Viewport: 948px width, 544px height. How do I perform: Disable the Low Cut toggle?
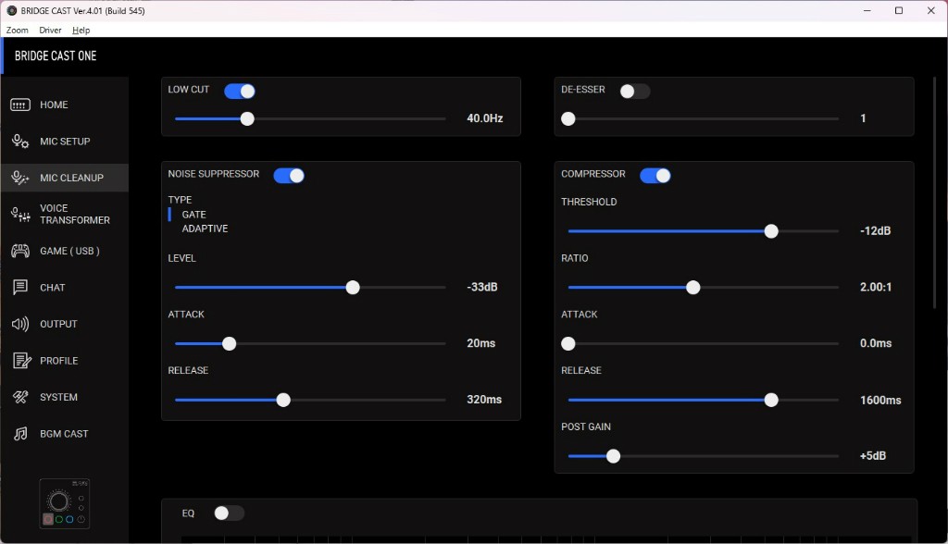240,92
